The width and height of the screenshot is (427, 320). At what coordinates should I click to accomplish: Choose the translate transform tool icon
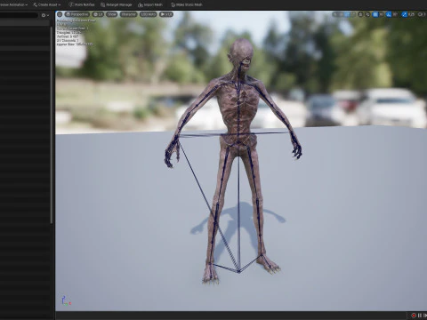[341, 14]
